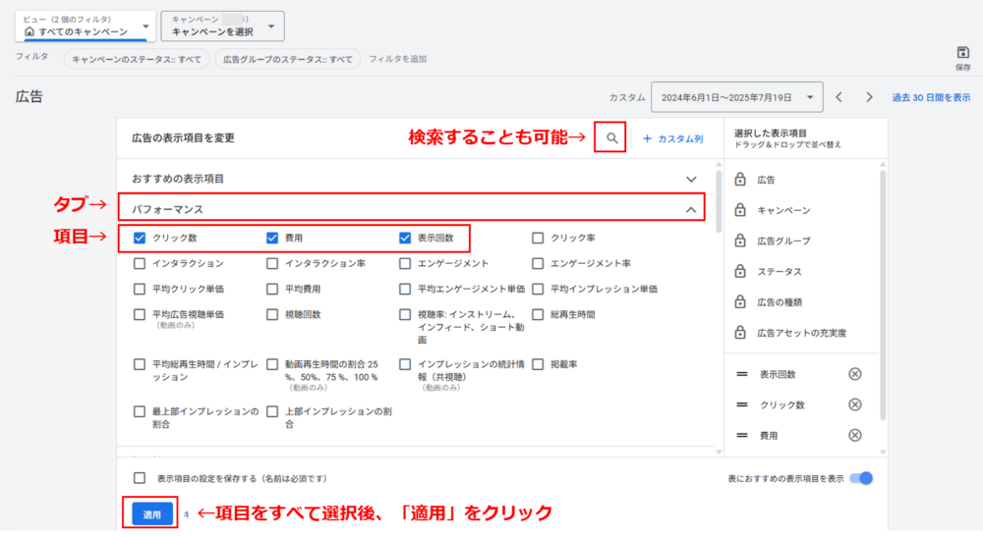Click カスタム列 add button
Viewport: 983px width, 537px height.
tap(673, 139)
